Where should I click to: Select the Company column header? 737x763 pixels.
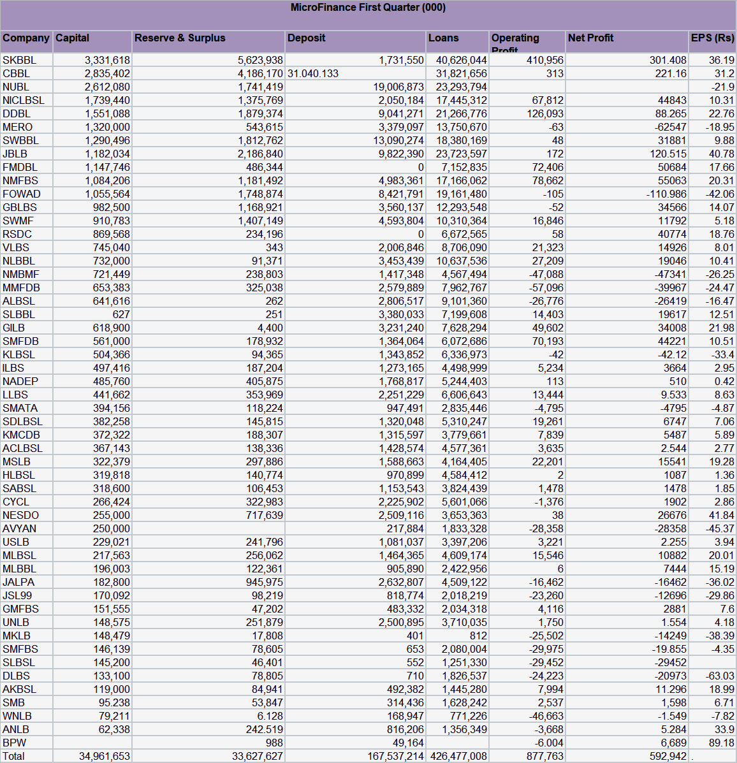tap(26, 38)
